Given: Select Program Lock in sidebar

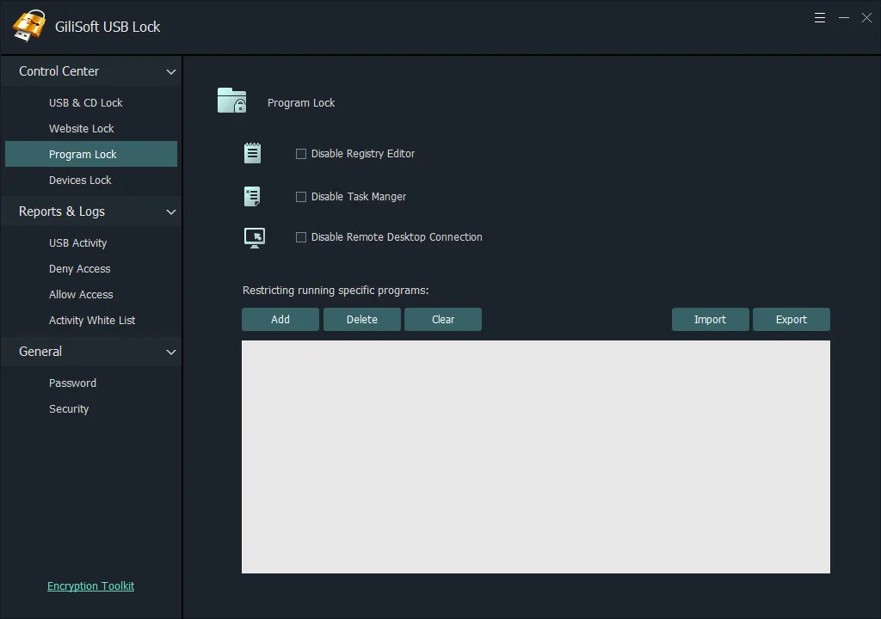Looking at the screenshot, I should tap(91, 154).
